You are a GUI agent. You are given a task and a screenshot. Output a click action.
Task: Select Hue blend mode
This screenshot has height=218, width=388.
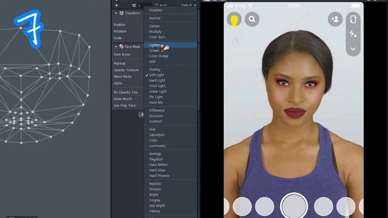152,129
